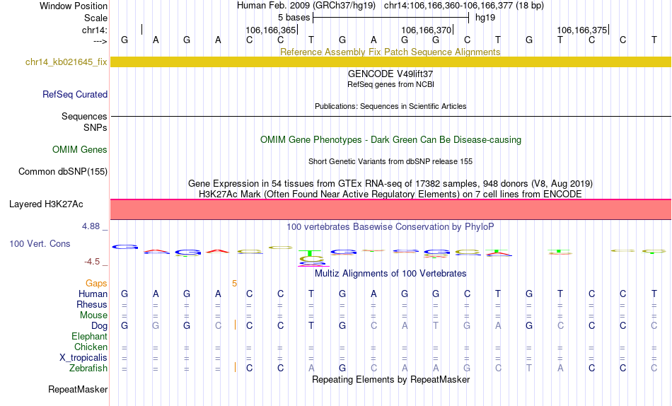This screenshot has height=406, width=672.
Task: Click Publications: Sequences in Scientific Articles title
Action: tap(390, 106)
